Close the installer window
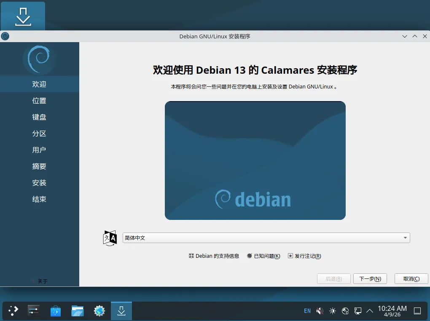Viewport: 430px width, 321px height. [425, 36]
